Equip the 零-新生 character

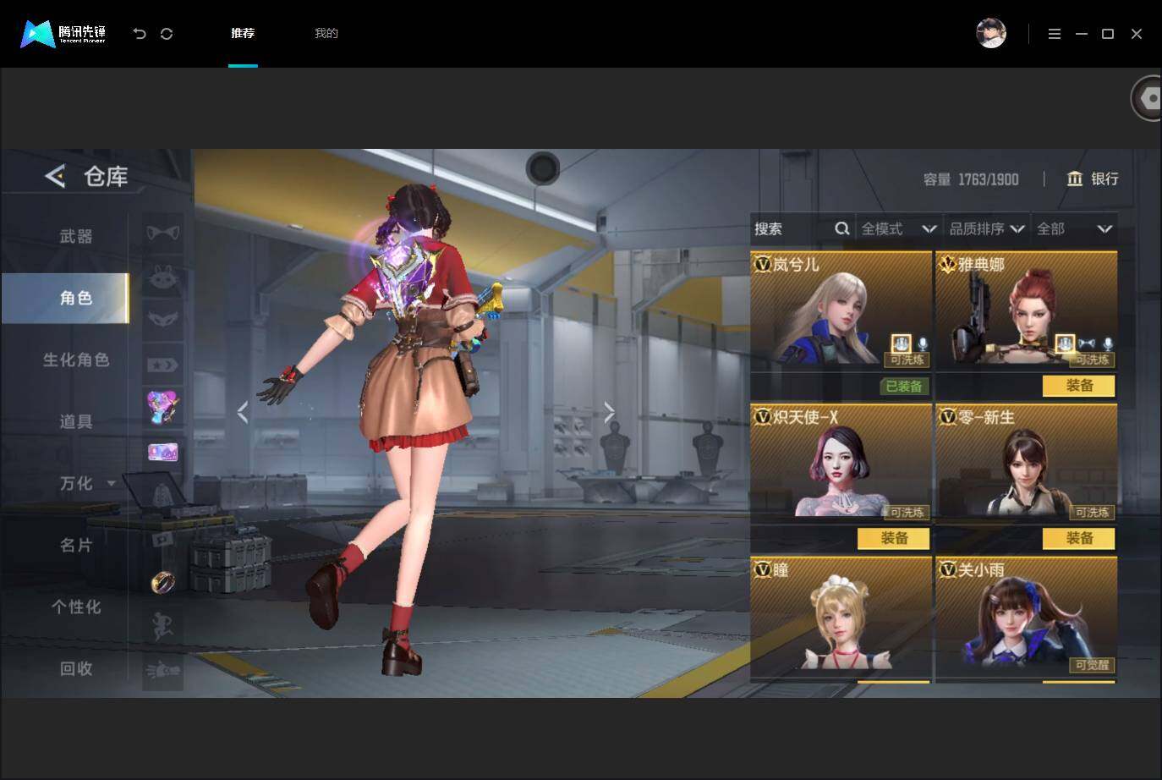click(x=1079, y=538)
